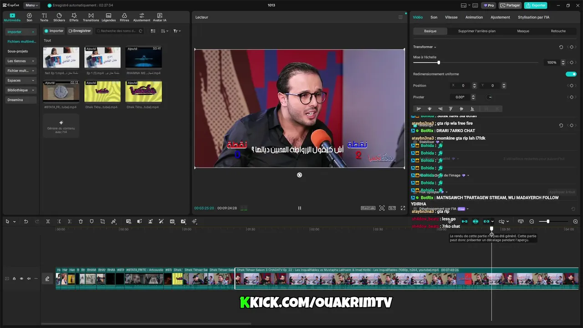The height and width of the screenshot is (328, 583).
Task: Switch to the Animation tab
Action: [x=474, y=17]
